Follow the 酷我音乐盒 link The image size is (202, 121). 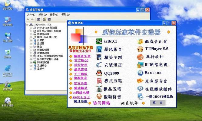[82, 56]
